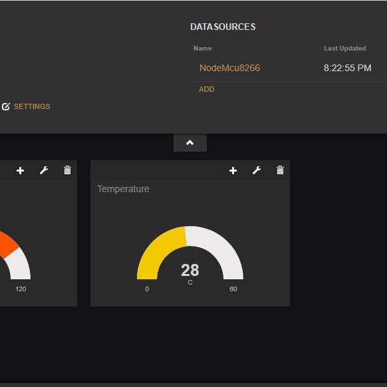Click the edit icon beside SETTINGS

pyautogui.click(x=6, y=106)
